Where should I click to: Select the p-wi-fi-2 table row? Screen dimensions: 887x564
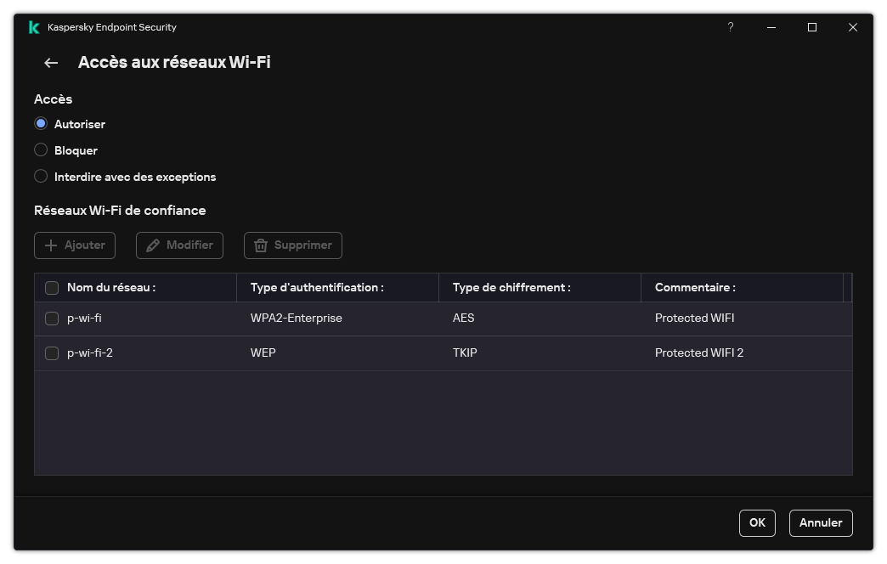[x=340, y=352]
